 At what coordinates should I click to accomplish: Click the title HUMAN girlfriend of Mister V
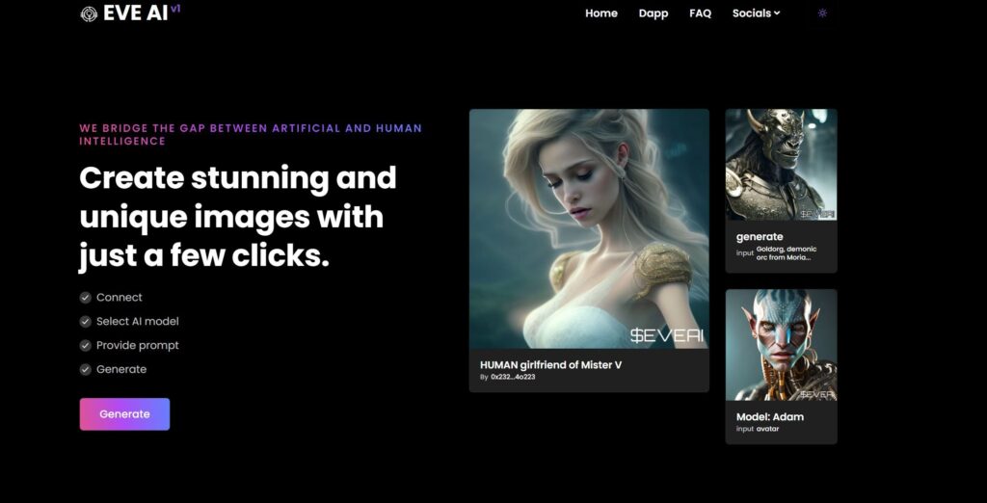coord(547,364)
